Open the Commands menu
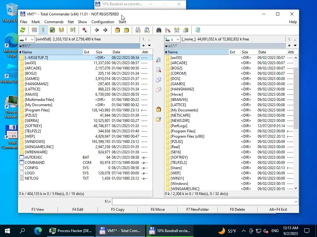The width and height of the screenshot is (317, 237). tap(54, 22)
